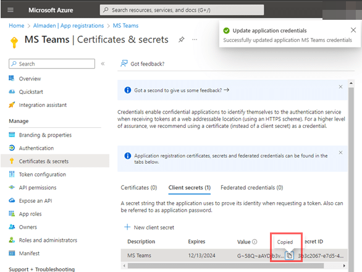Click the Roles and administrators icon
The image size is (362, 272).
tap(12, 240)
